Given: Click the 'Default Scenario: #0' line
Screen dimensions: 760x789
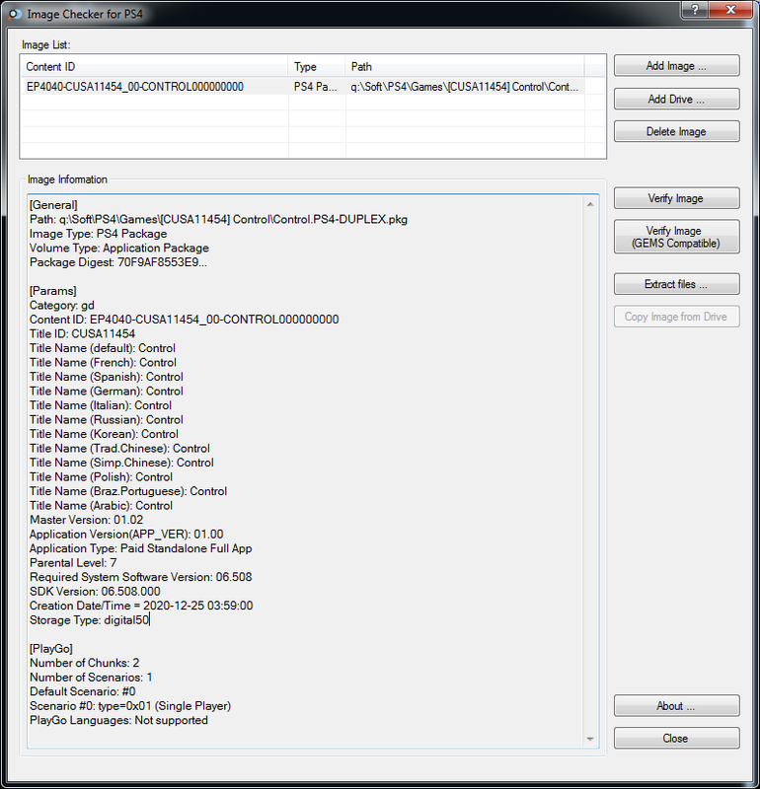Looking at the screenshot, I should [83, 691].
